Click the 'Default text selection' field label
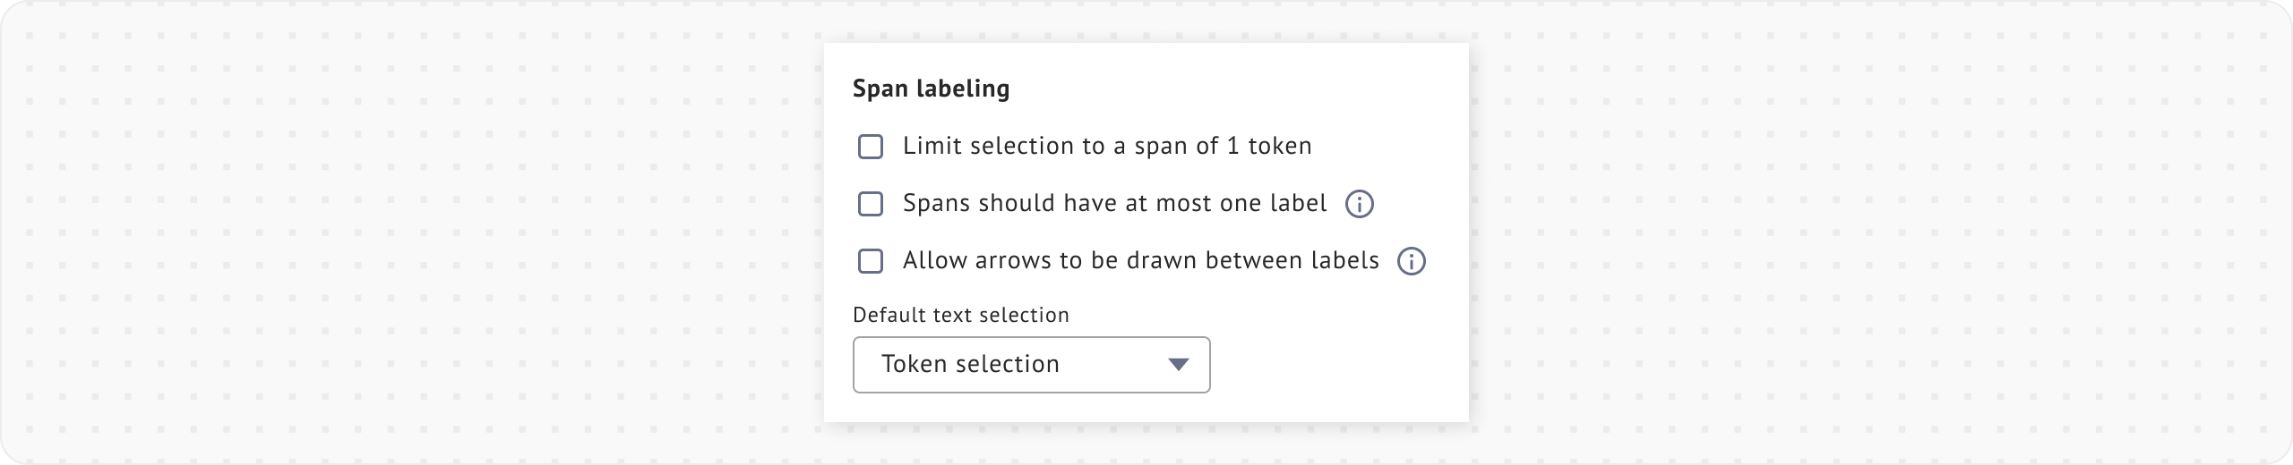 (961, 315)
